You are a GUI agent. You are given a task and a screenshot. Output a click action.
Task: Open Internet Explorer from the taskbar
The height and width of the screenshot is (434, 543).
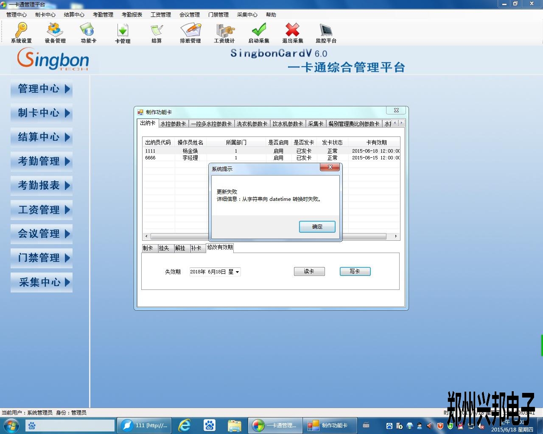185,425
